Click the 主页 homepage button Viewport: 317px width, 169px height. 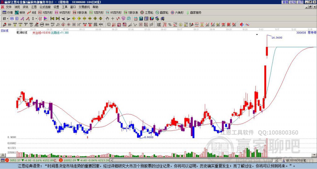pyautogui.click(x=300, y=2)
